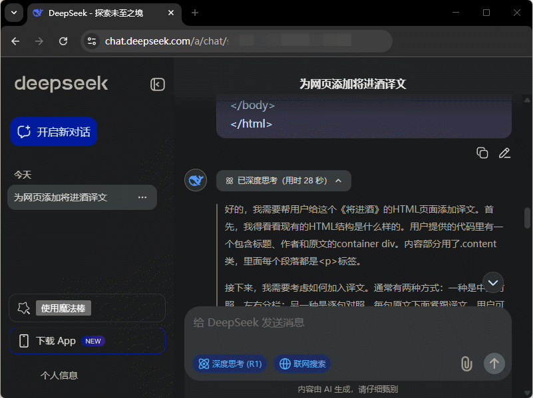This screenshot has height=398, width=533.
Task: Open the browser tab list dropdown
Action: 14,13
